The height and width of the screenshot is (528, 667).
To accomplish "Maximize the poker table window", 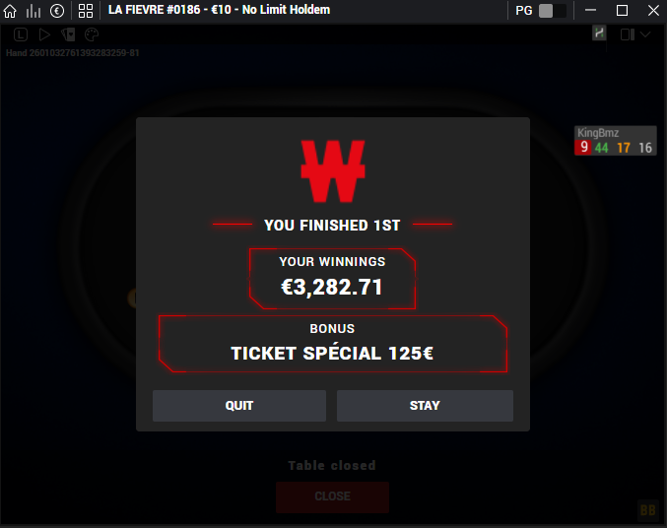I will click(x=622, y=11).
